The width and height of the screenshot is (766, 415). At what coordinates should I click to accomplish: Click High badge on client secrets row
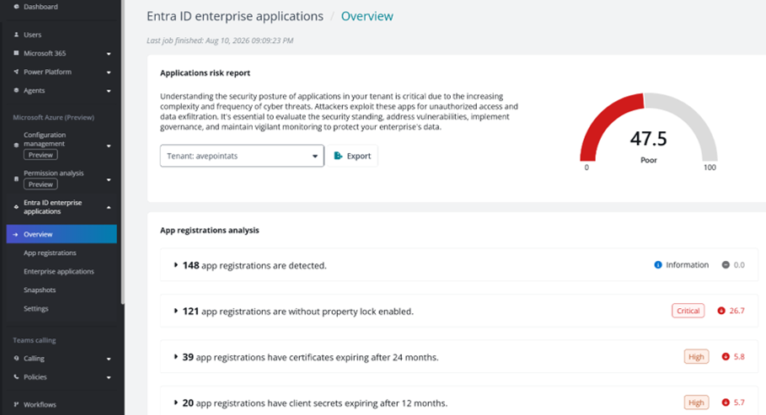(x=696, y=402)
